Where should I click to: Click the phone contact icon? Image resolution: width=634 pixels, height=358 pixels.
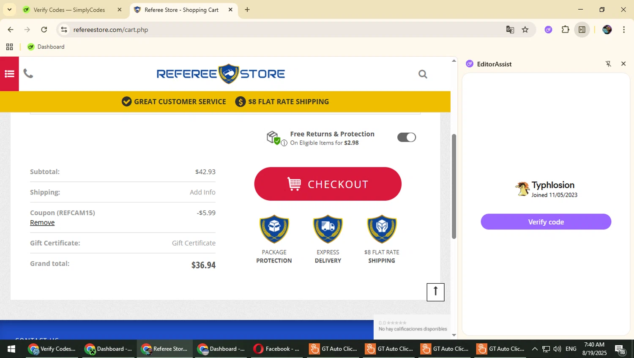pos(28,74)
